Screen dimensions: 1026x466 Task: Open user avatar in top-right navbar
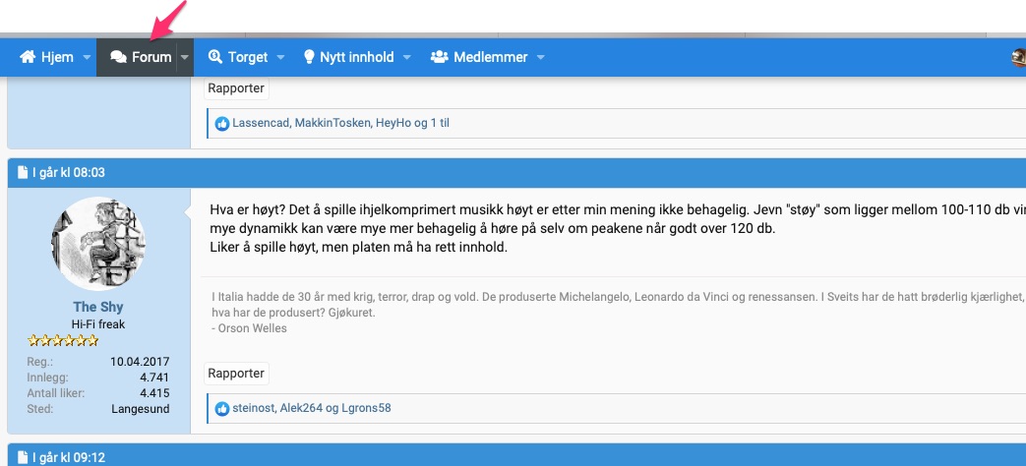click(1019, 58)
